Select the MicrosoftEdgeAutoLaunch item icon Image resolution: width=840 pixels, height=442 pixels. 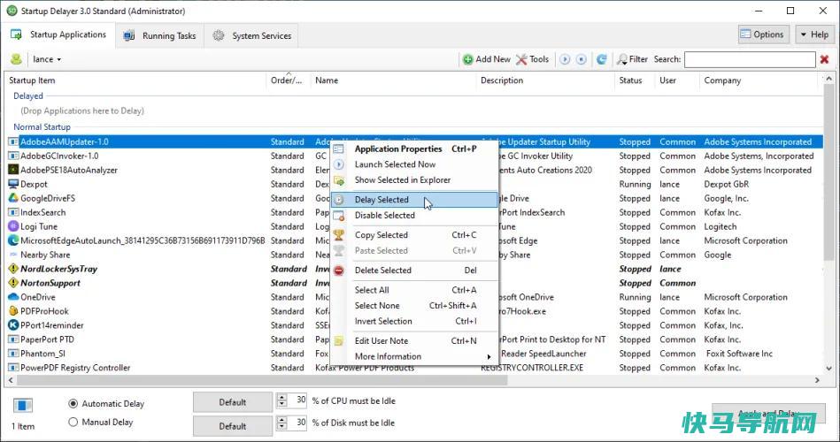point(13,240)
